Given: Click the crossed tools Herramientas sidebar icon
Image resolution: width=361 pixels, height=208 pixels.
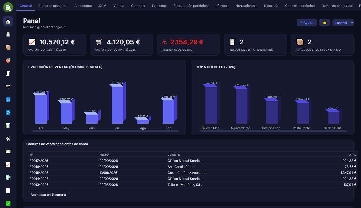Looking at the screenshot, I should (8, 138).
